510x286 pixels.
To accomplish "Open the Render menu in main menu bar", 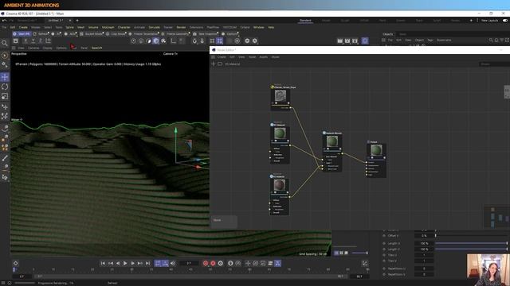I will pyautogui.click(x=181, y=27).
